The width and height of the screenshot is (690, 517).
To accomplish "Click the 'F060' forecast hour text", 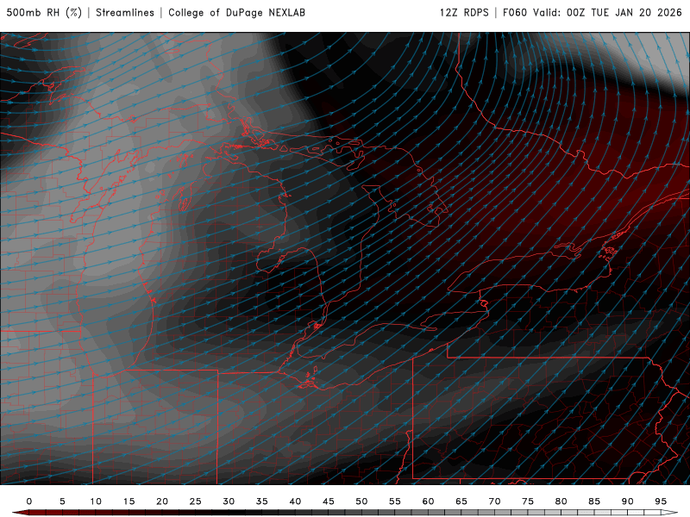I will click(515, 13).
